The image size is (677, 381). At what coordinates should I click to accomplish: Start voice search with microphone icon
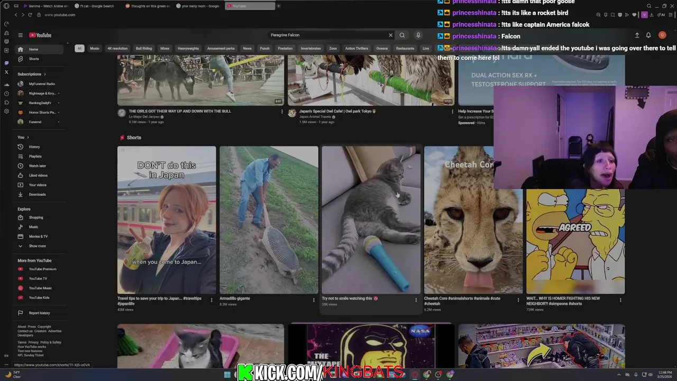coord(418,35)
